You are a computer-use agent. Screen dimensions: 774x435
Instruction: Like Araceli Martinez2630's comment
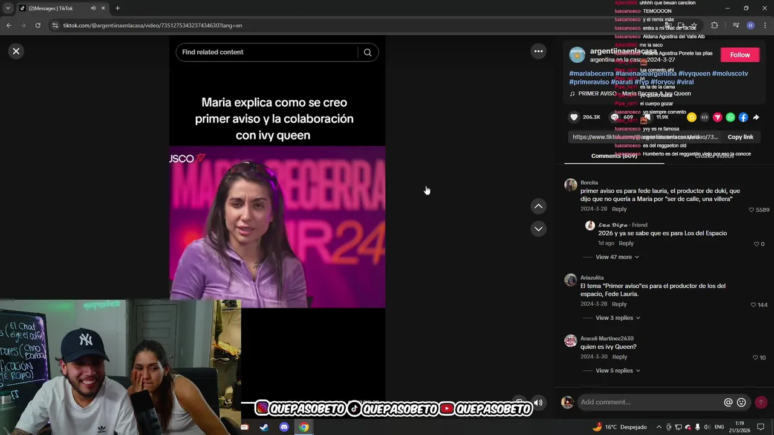[755, 358]
